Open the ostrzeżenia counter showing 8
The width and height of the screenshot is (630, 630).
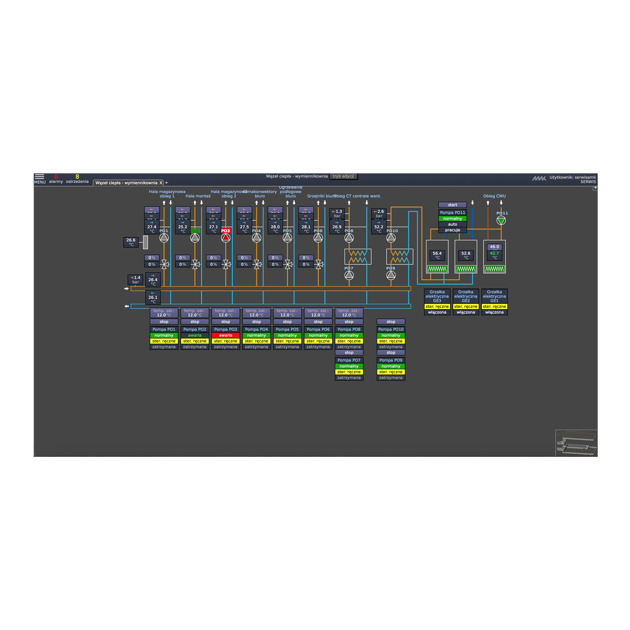[77, 179]
